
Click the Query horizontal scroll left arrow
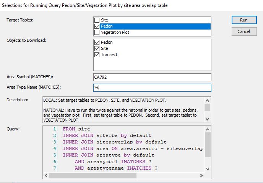[x=46, y=175]
